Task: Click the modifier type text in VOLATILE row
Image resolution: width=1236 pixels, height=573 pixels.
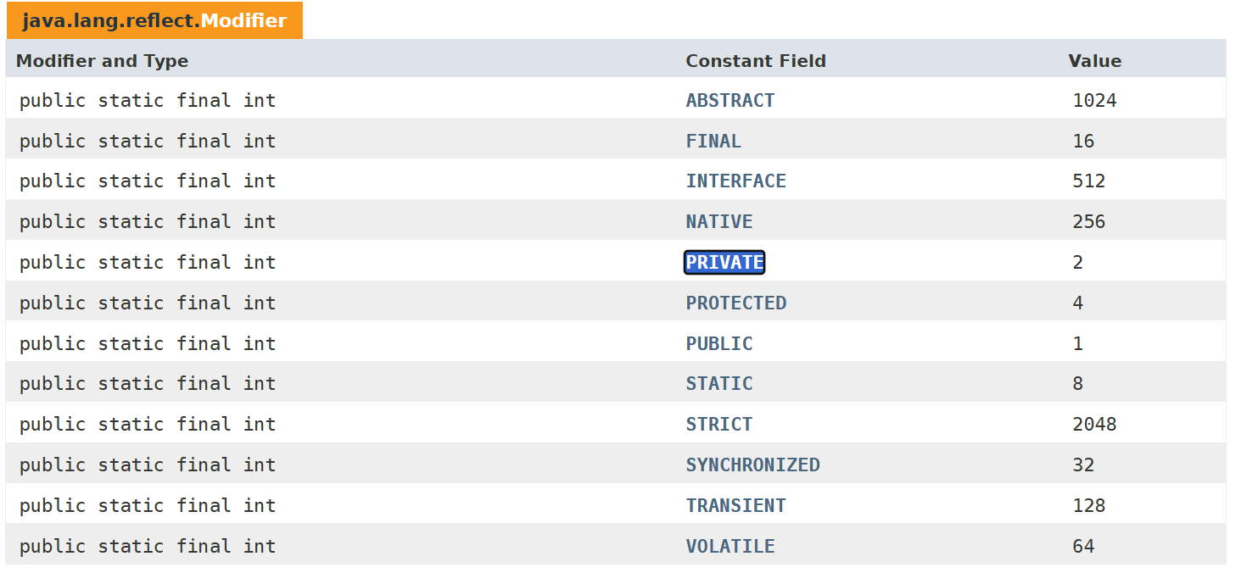Action: pyautogui.click(x=148, y=546)
